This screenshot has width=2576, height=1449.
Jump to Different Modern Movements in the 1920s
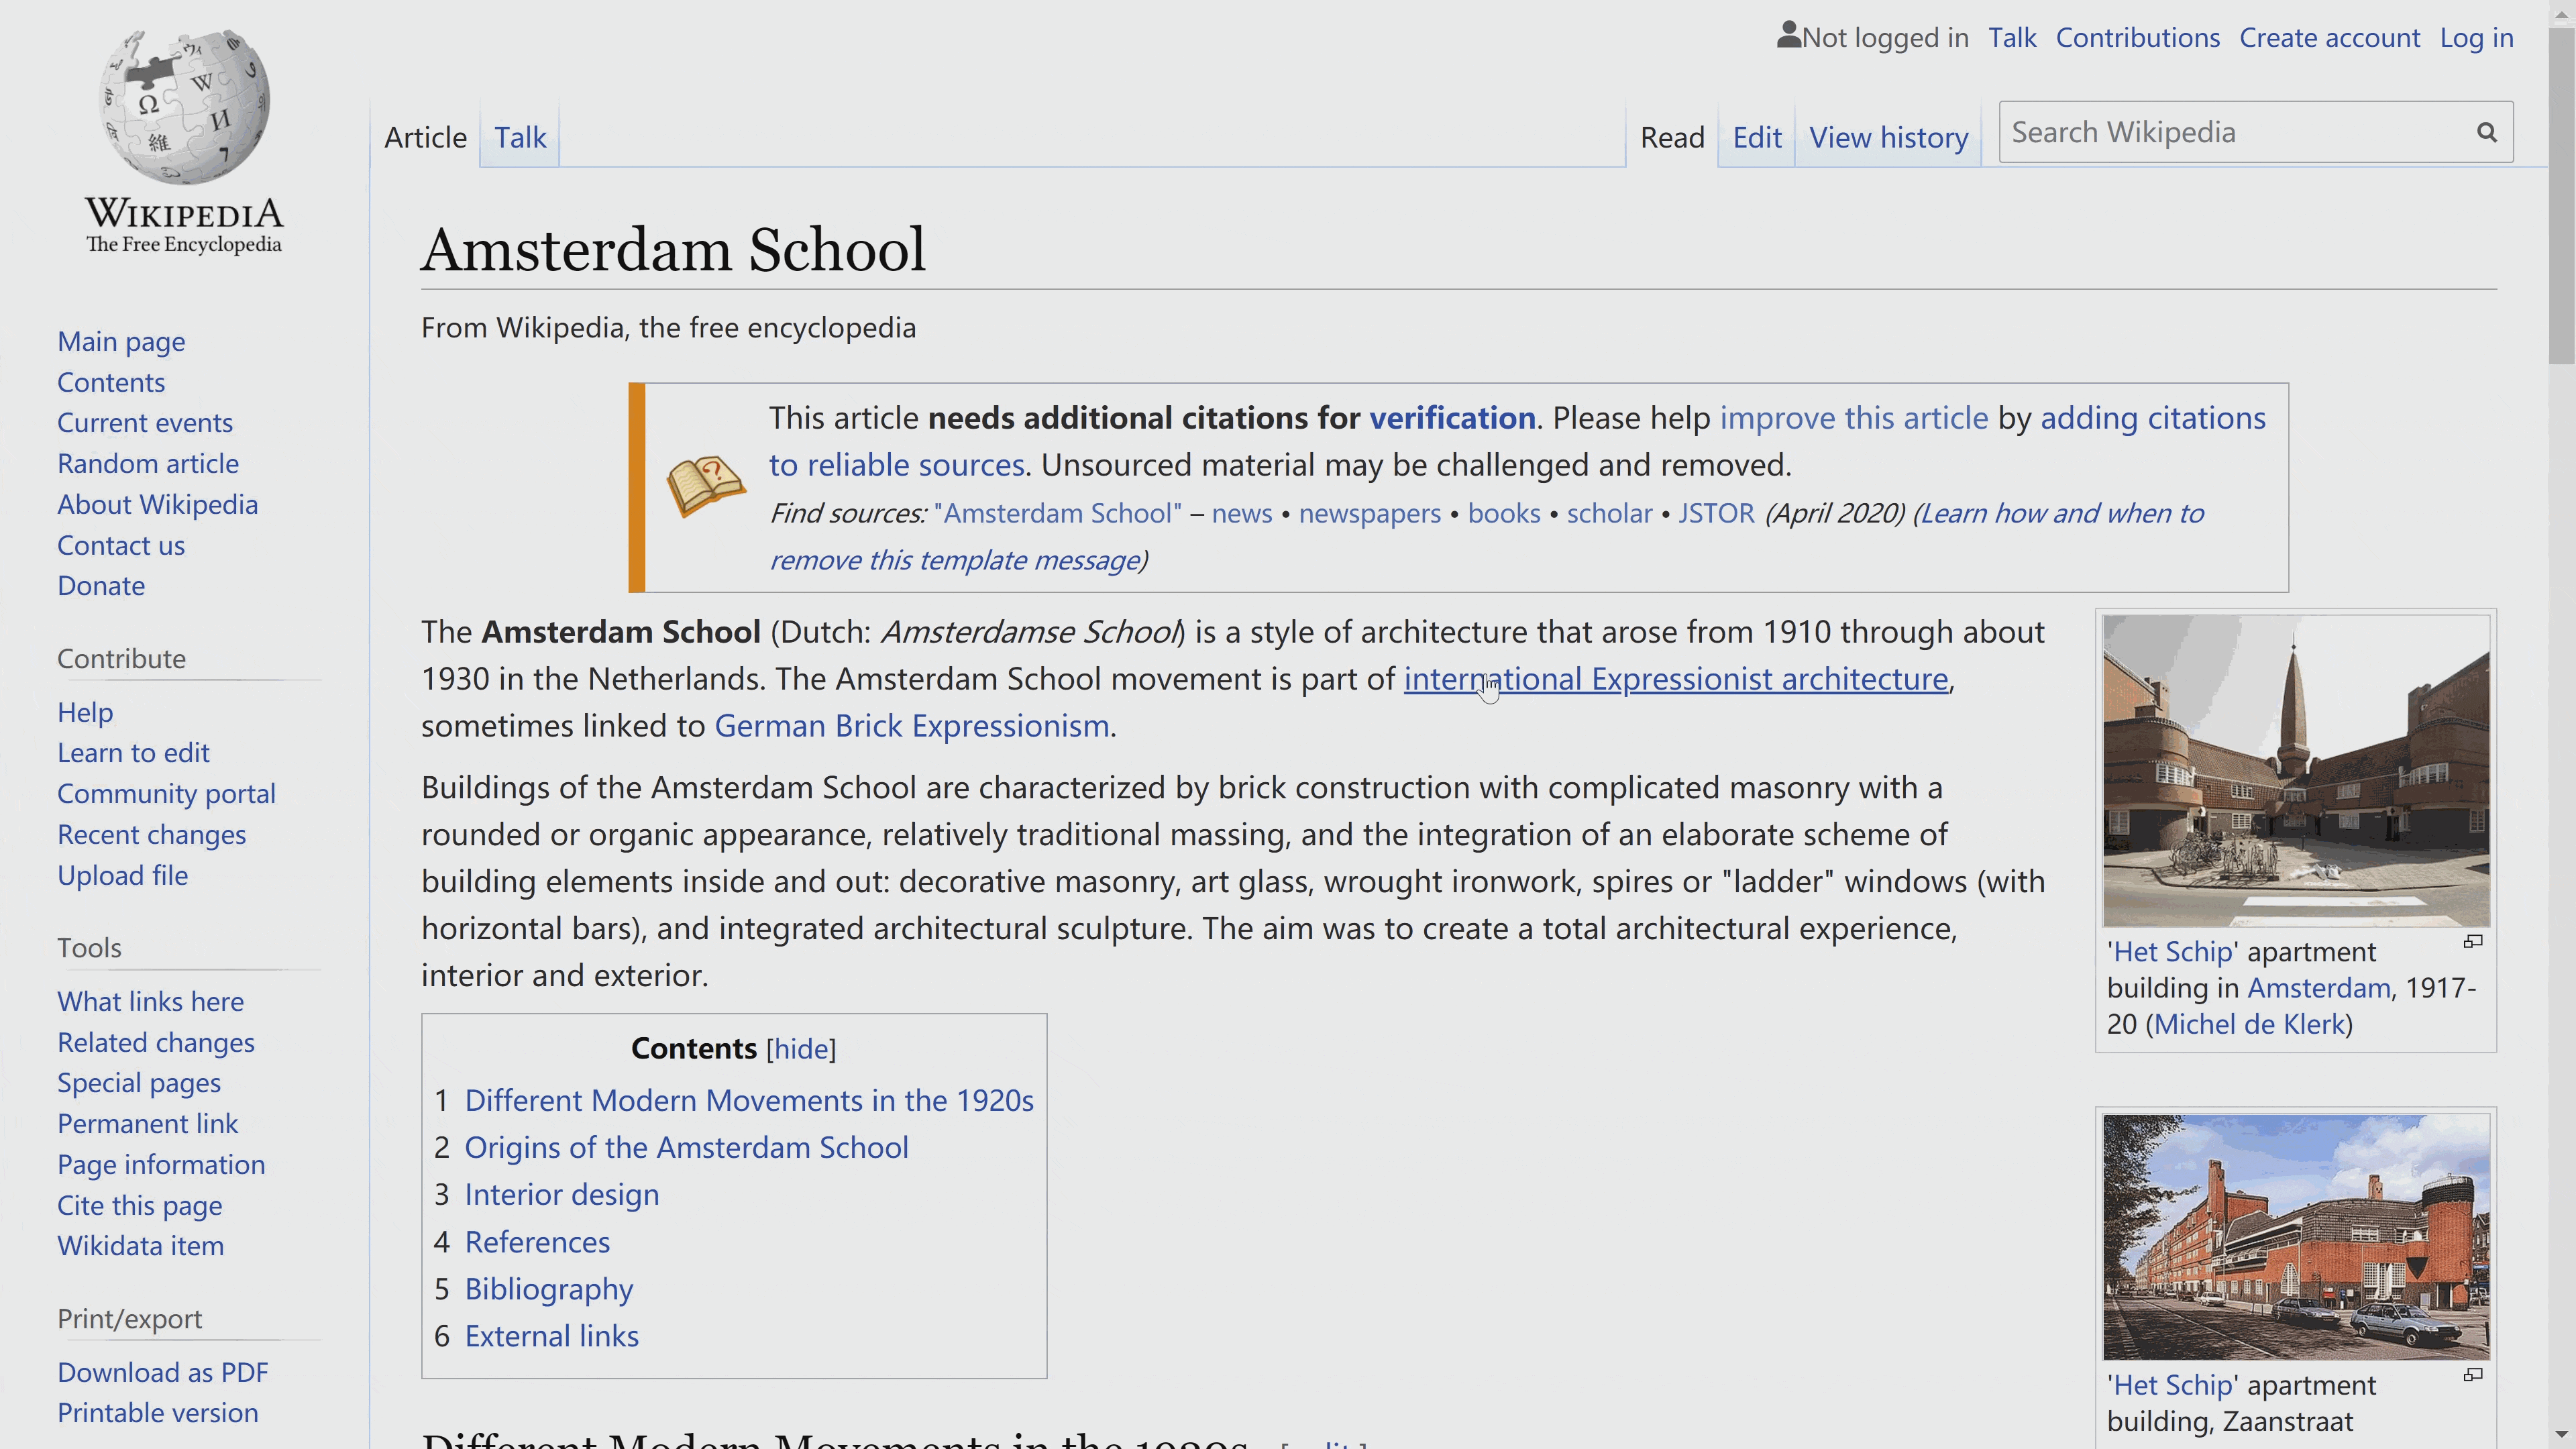tap(749, 1101)
